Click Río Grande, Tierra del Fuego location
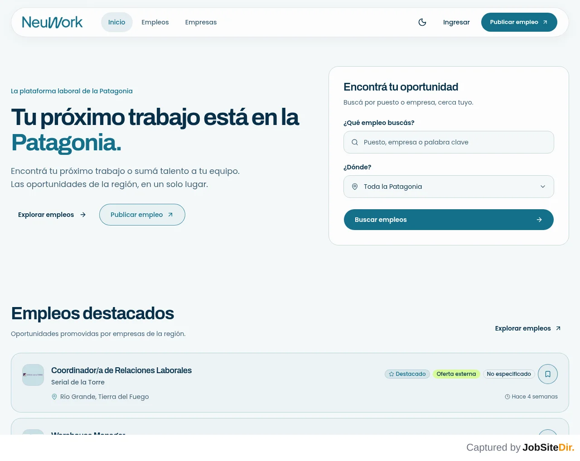 click(x=100, y=397)
